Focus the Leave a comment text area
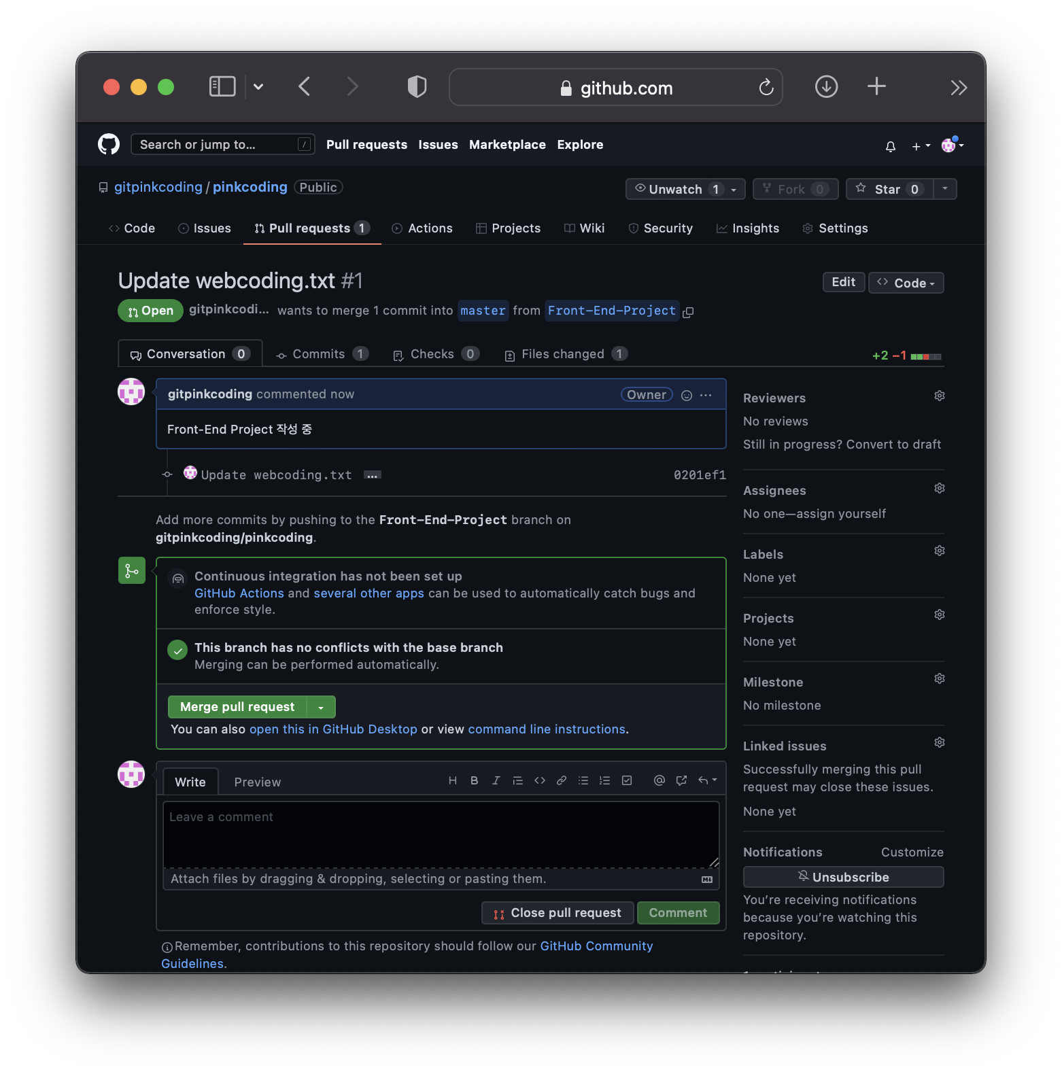 [x=441, y=835]
